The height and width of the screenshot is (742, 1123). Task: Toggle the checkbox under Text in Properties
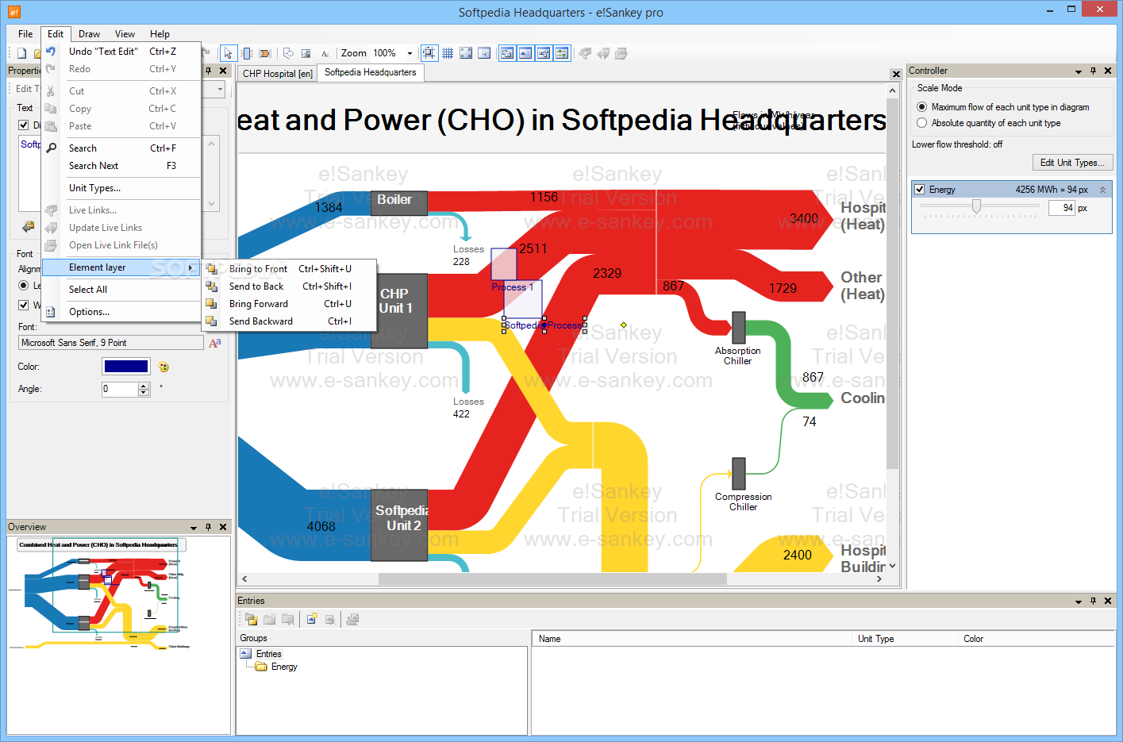click(24, 125)
